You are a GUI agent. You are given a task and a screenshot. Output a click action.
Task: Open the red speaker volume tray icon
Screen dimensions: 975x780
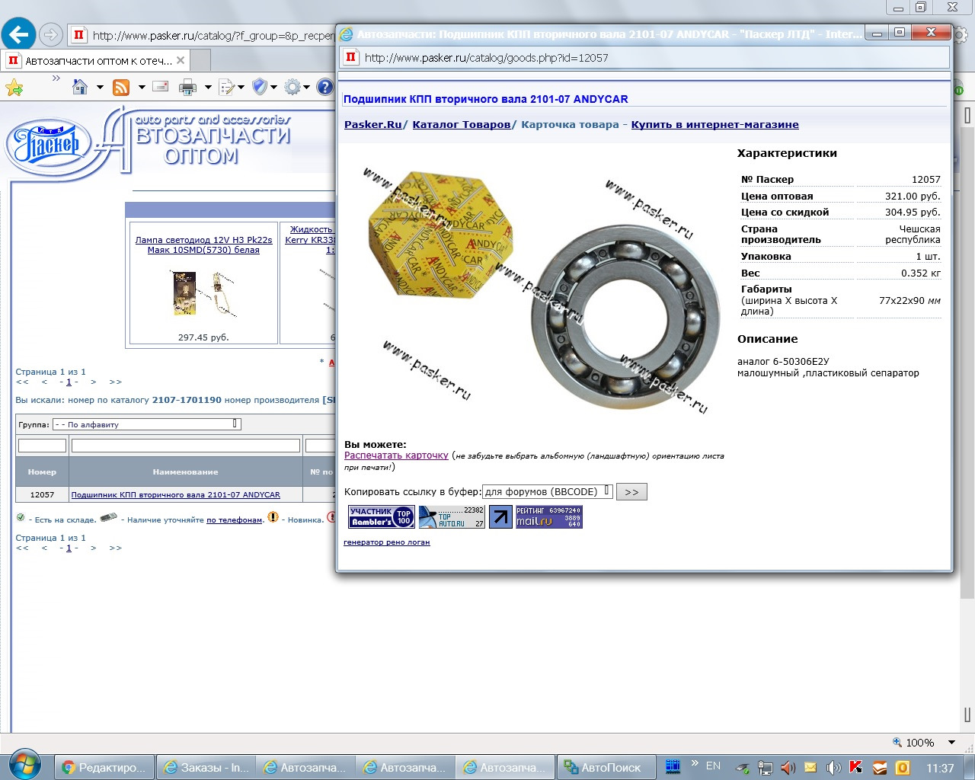pos(788,768)
